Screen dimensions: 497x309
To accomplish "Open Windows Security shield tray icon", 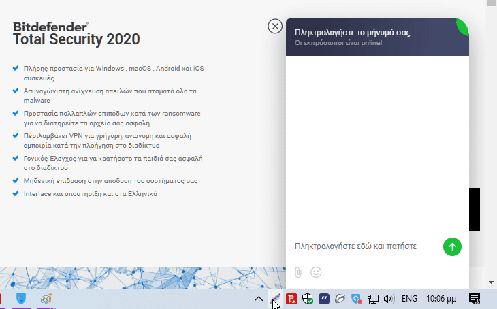I will coord(308,299).
